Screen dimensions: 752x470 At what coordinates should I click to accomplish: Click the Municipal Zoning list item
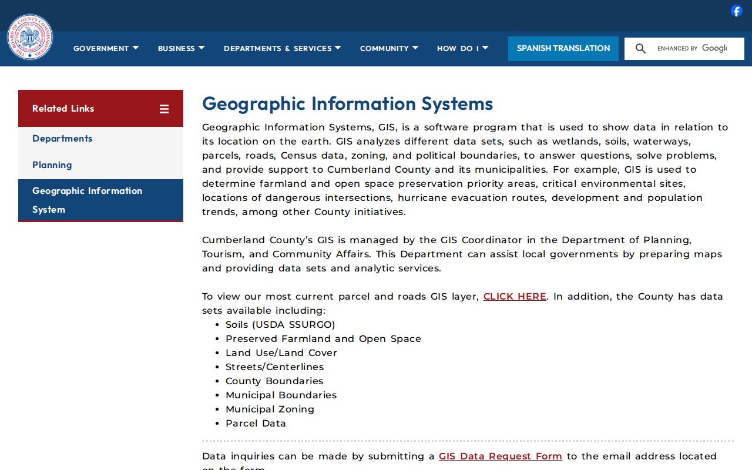click(270, 409)
